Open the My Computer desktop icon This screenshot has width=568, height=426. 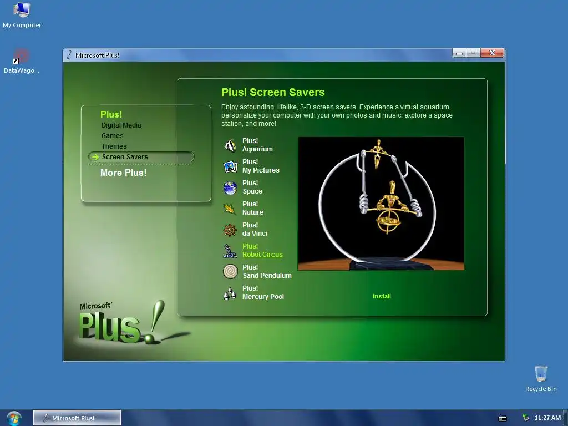pyautogui.click(x=22, y=15)
